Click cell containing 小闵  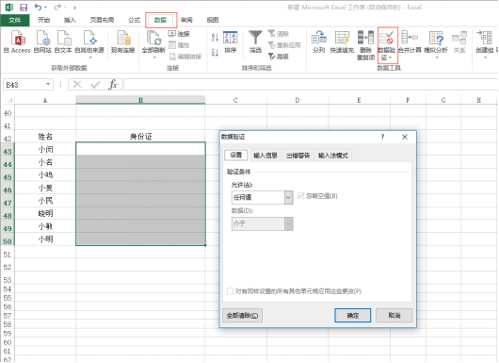[45, 149]
